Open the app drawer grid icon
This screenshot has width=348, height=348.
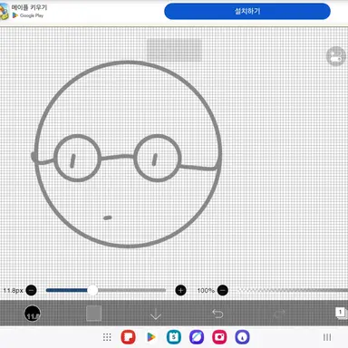pos(107,337)
